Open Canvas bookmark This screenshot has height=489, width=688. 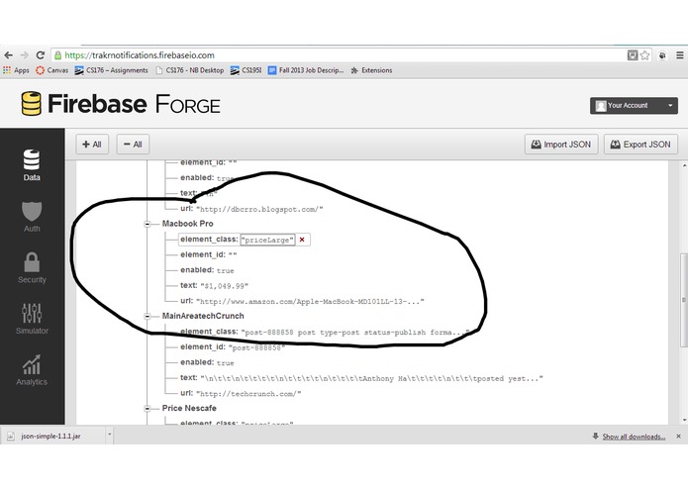pos(51,70)
